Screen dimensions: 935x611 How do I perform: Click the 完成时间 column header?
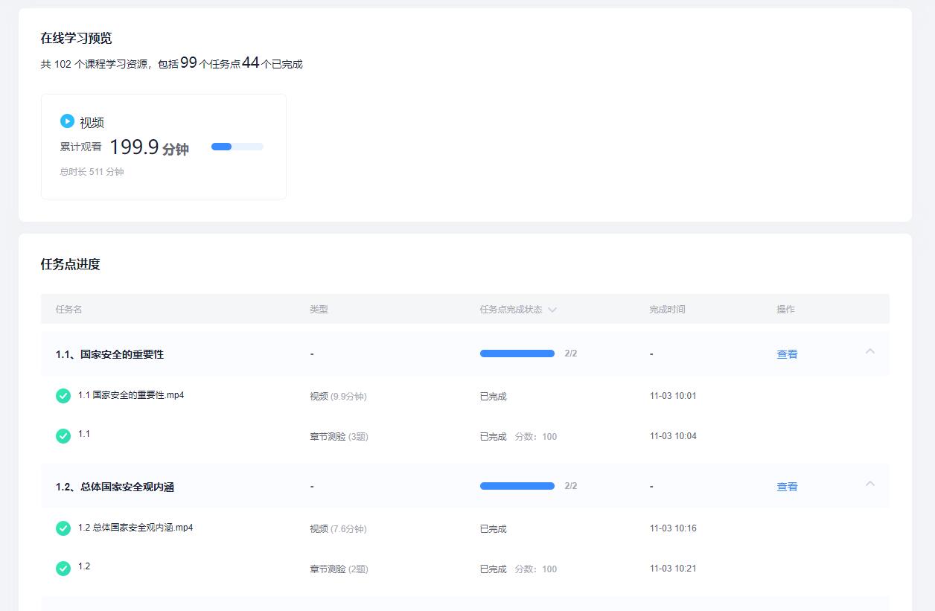(667, 310)
